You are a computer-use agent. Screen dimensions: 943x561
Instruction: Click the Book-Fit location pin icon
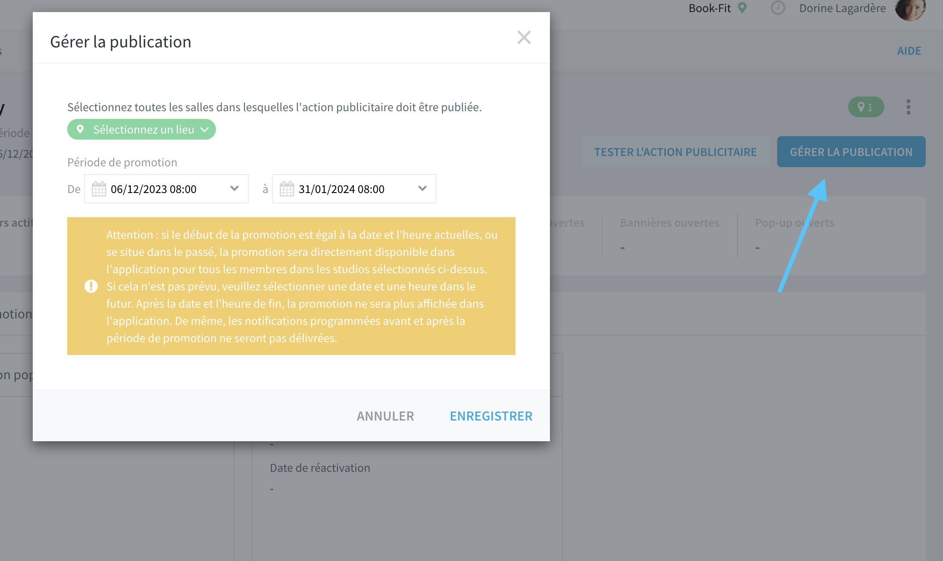[x=742, y=8]
